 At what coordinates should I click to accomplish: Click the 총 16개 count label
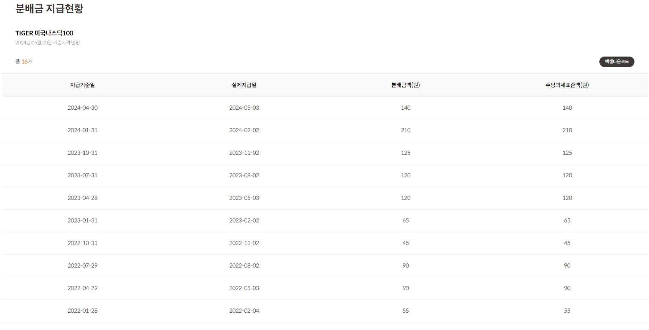click(x=24, y=61)
